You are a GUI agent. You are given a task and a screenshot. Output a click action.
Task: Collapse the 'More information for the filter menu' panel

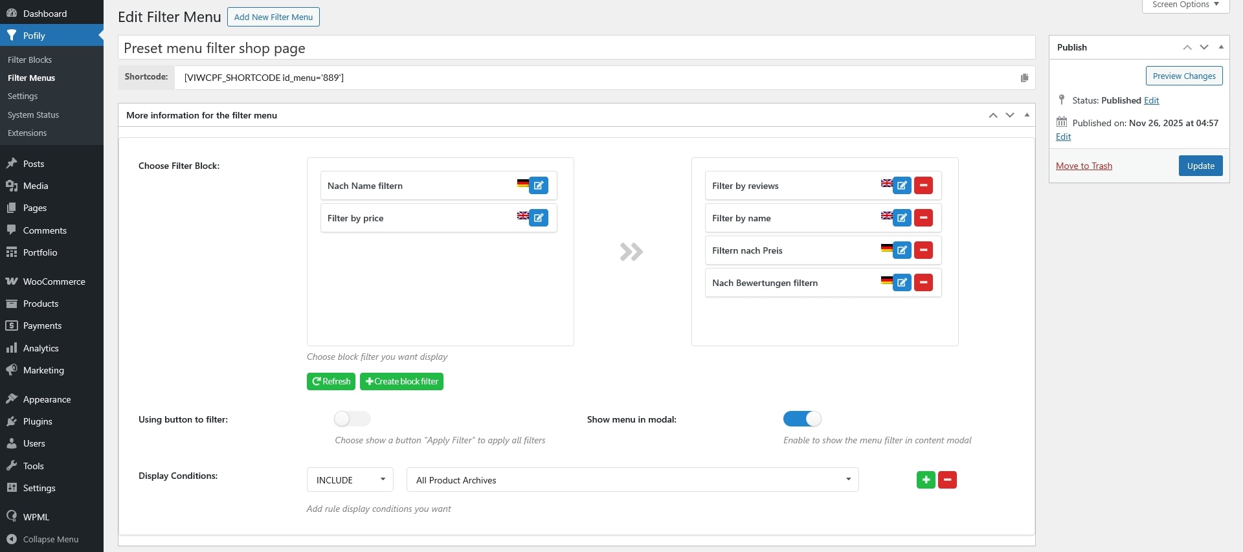pos(1027,115)
